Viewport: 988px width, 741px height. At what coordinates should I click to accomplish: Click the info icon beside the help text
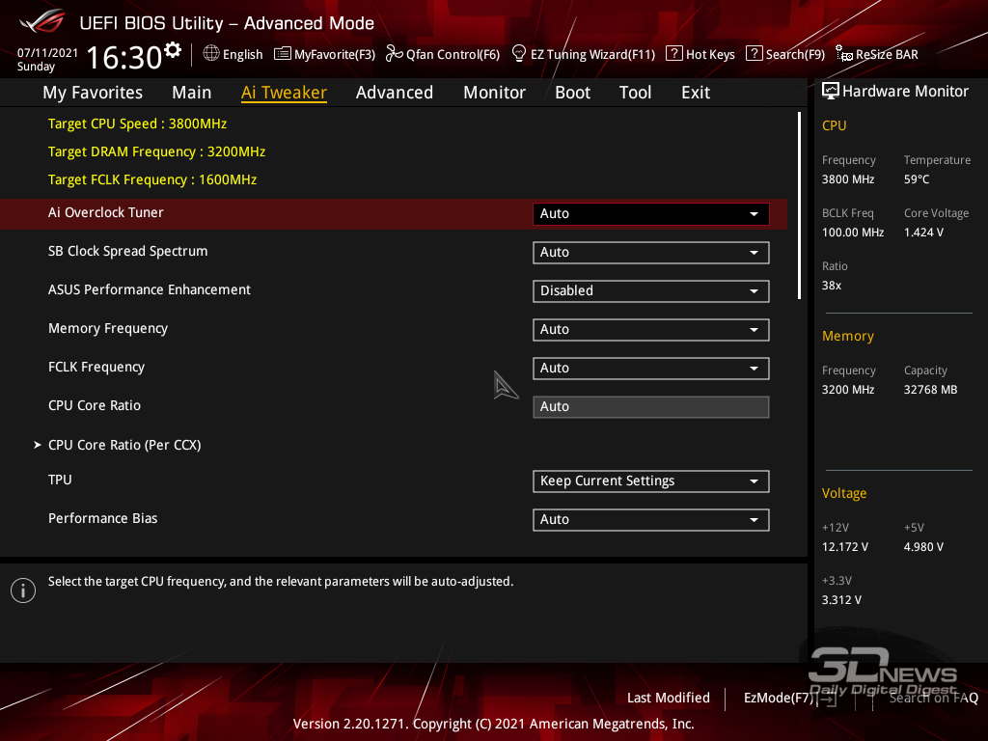pyautogui.click(x=23, y=590)
